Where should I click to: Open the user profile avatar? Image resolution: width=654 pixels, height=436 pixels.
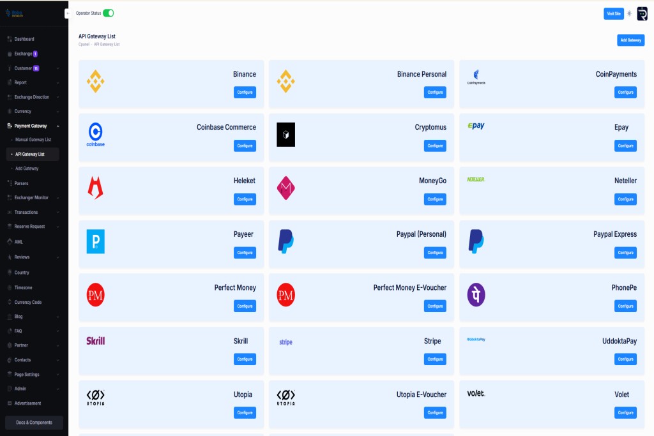click(x=642, y=13)
